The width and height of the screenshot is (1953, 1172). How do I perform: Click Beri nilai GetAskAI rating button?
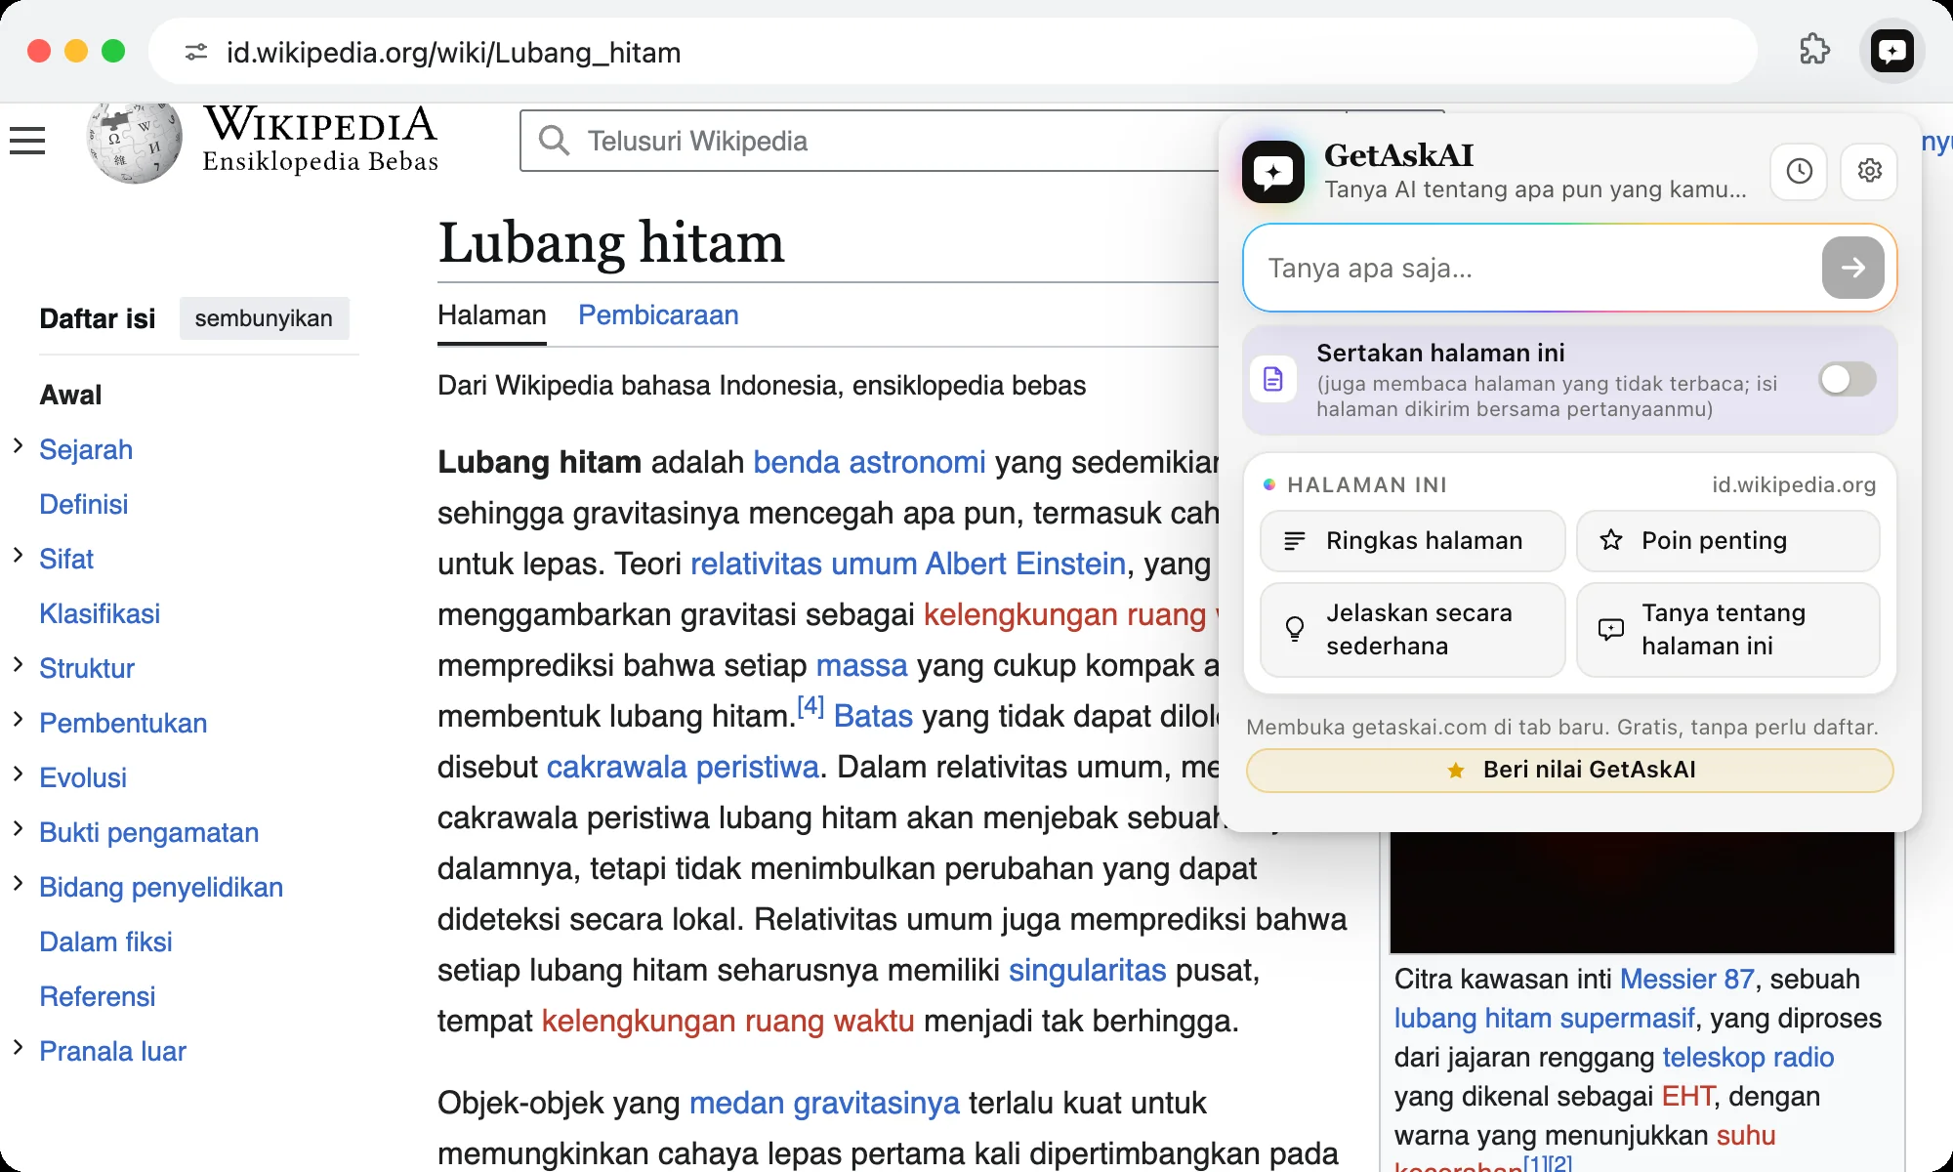1569,771
